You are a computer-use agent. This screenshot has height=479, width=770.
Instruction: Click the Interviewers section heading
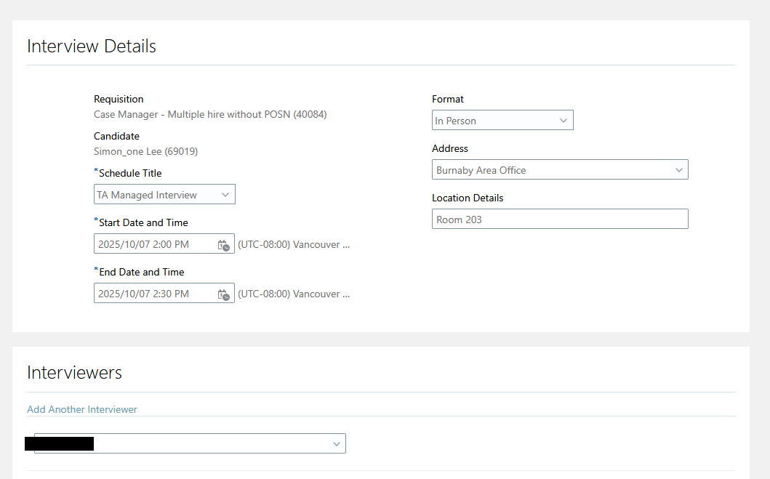[x=74, y=373]
